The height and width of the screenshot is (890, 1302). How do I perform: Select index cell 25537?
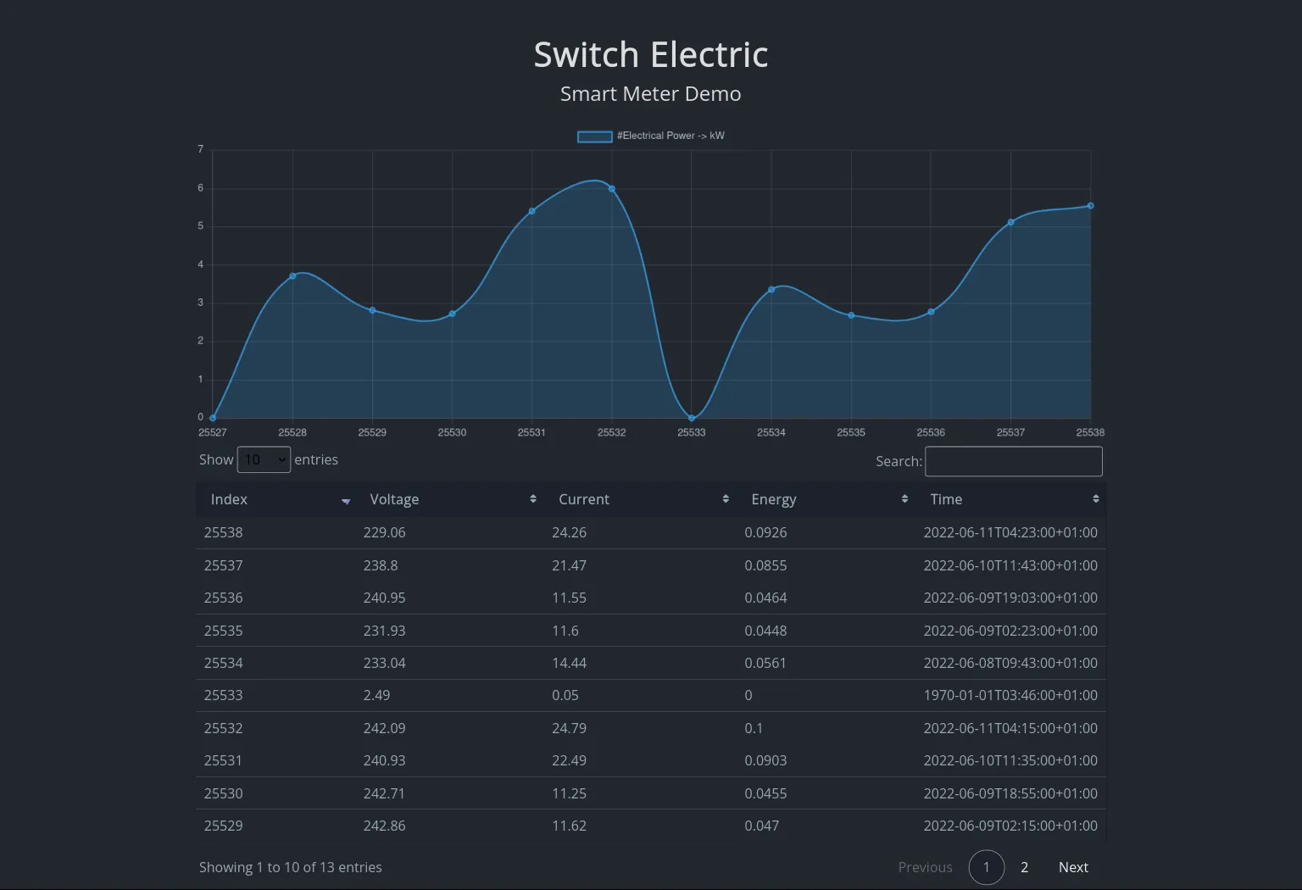click(224, 565)
